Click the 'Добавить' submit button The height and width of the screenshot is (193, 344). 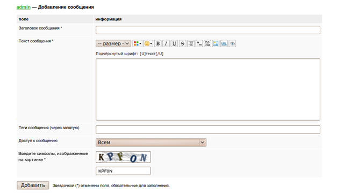[33, 185]
